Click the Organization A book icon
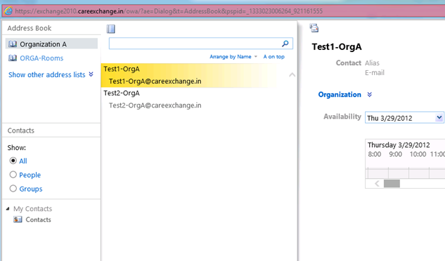The height and width of the screenshot is (261, 445). click(x=13, y=44)
